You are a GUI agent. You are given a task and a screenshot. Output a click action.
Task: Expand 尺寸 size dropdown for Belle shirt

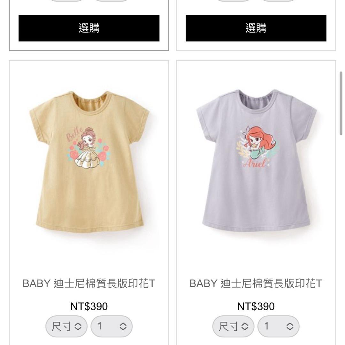coord(66,326)
